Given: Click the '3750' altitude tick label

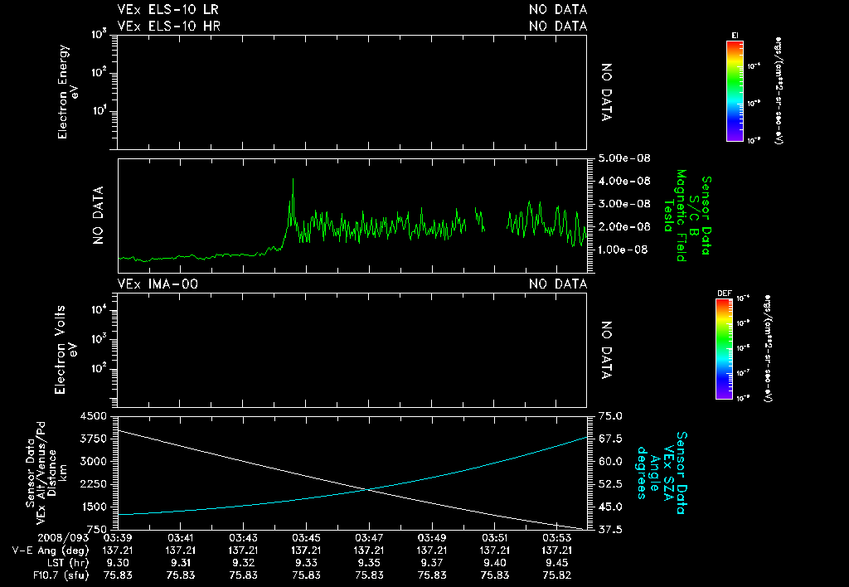Looking at the screenshot, I should coord(93,439).
